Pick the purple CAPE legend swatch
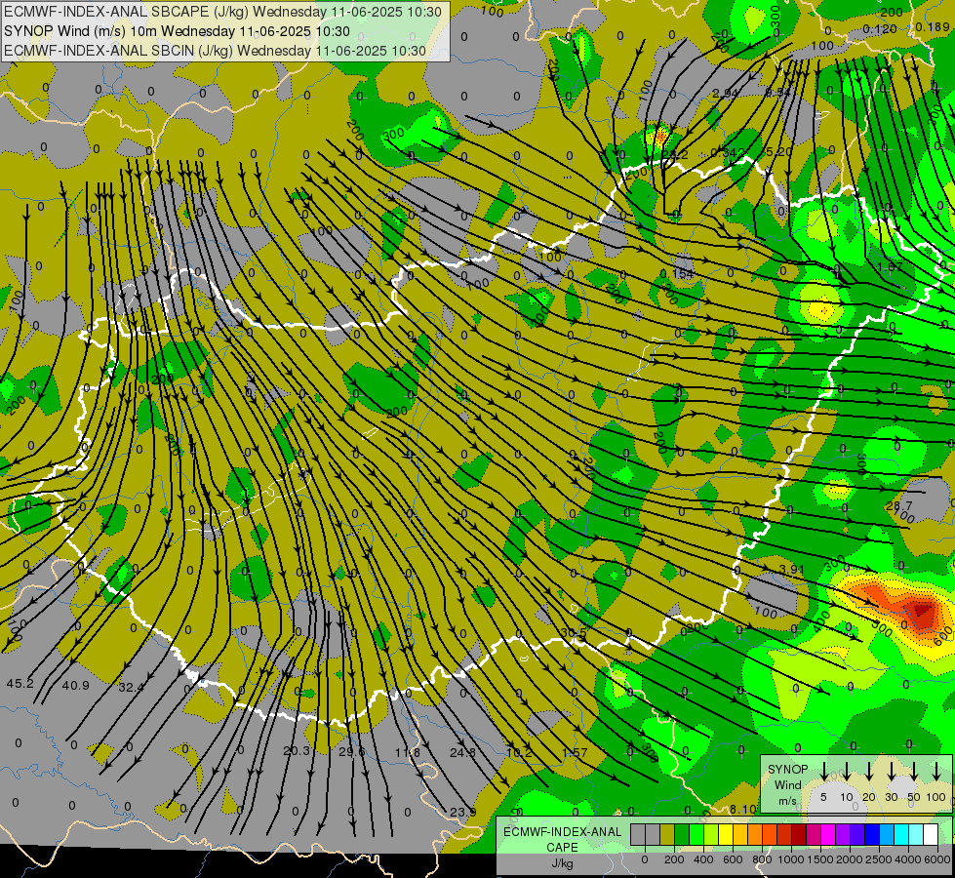The width and height of the screenshot is (955, 878). coord(842,835)
